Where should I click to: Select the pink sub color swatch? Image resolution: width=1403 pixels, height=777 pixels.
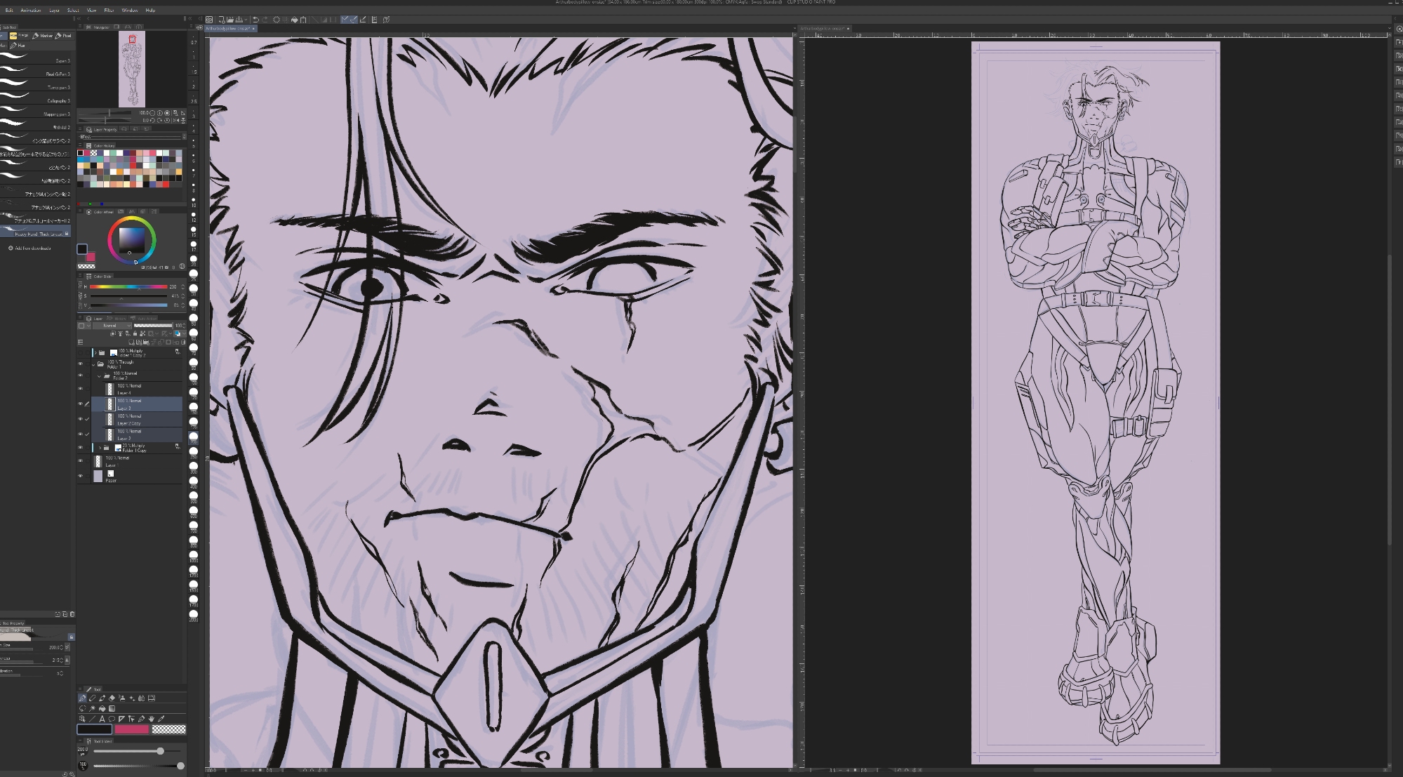coord(131,729)
